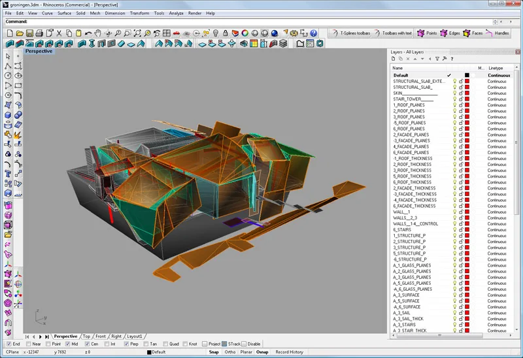Toggle the Quad osnap checkbox
The image size is (523, 358).
click(165, 344)
